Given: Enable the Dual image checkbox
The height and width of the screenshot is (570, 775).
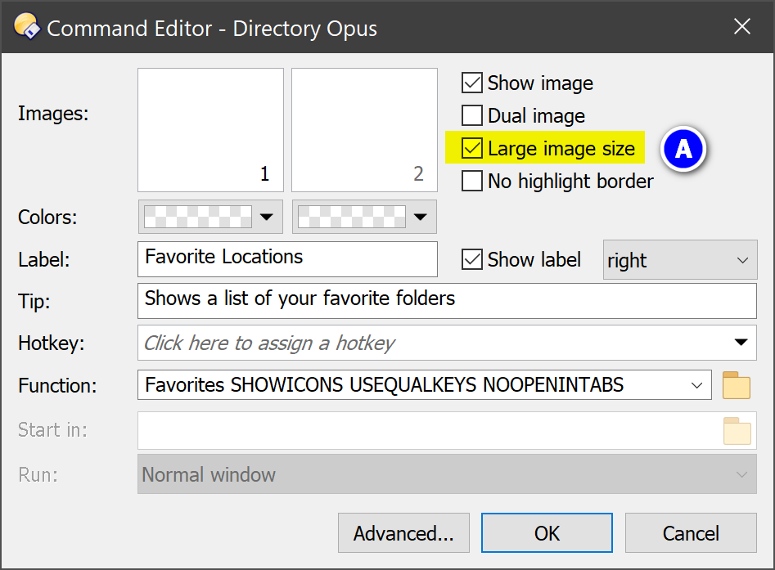Looking at the screenshot, I should pos(472,115).
